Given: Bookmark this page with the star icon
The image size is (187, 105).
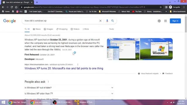Looking at the screenshot, I should 161,7.
